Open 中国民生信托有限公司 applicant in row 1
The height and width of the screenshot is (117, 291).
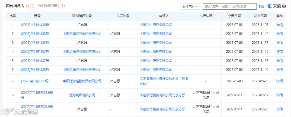tap(156, 25)
